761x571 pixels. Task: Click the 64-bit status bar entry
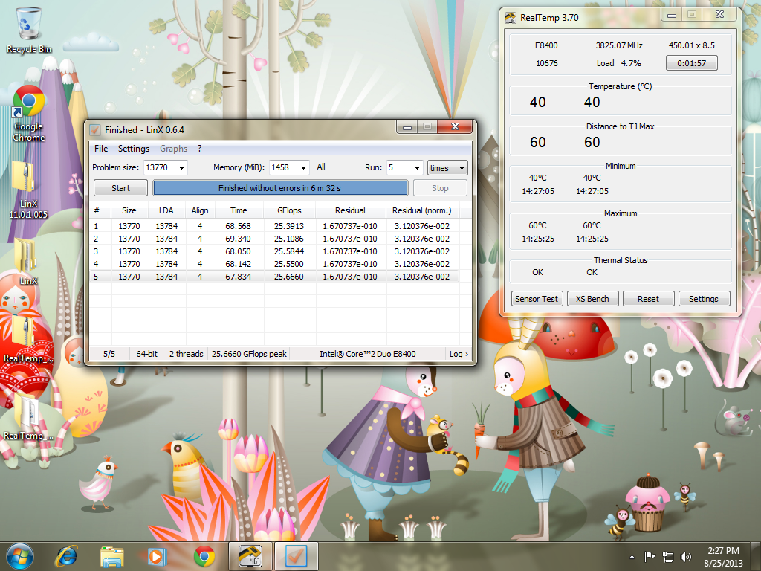tap(146, 354)
